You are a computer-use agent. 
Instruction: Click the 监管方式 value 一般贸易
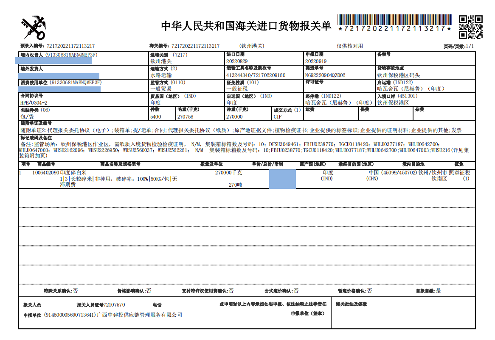click(x=161, y=89)
